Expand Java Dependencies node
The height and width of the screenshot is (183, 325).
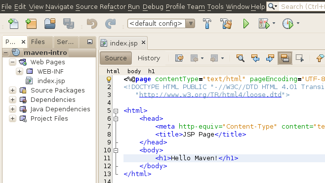(x=12, y=109)
